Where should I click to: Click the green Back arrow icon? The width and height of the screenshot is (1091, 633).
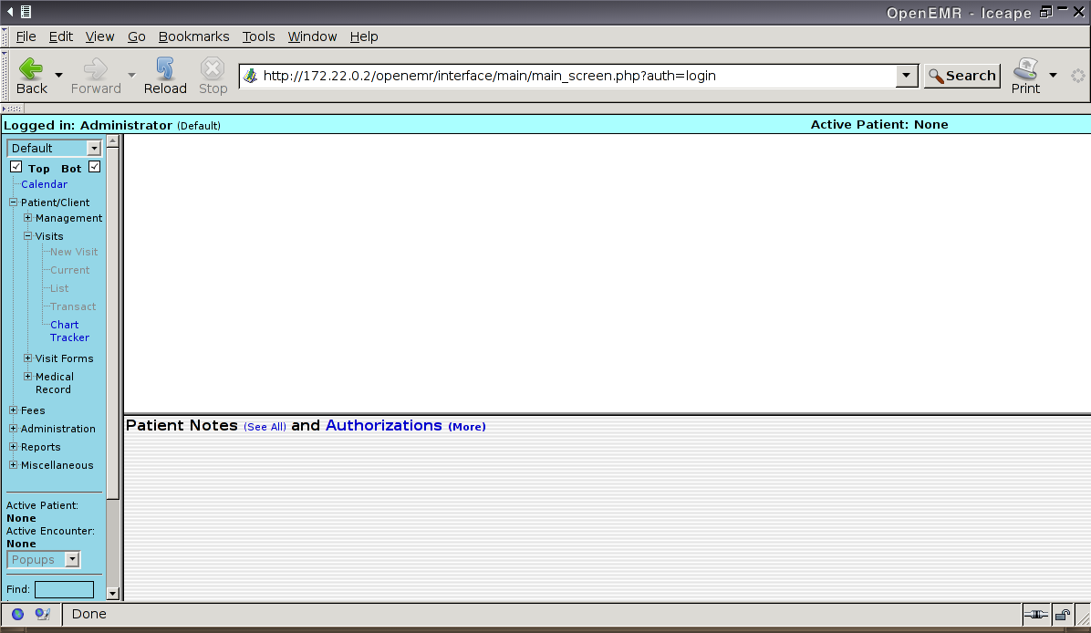[31, 69]
